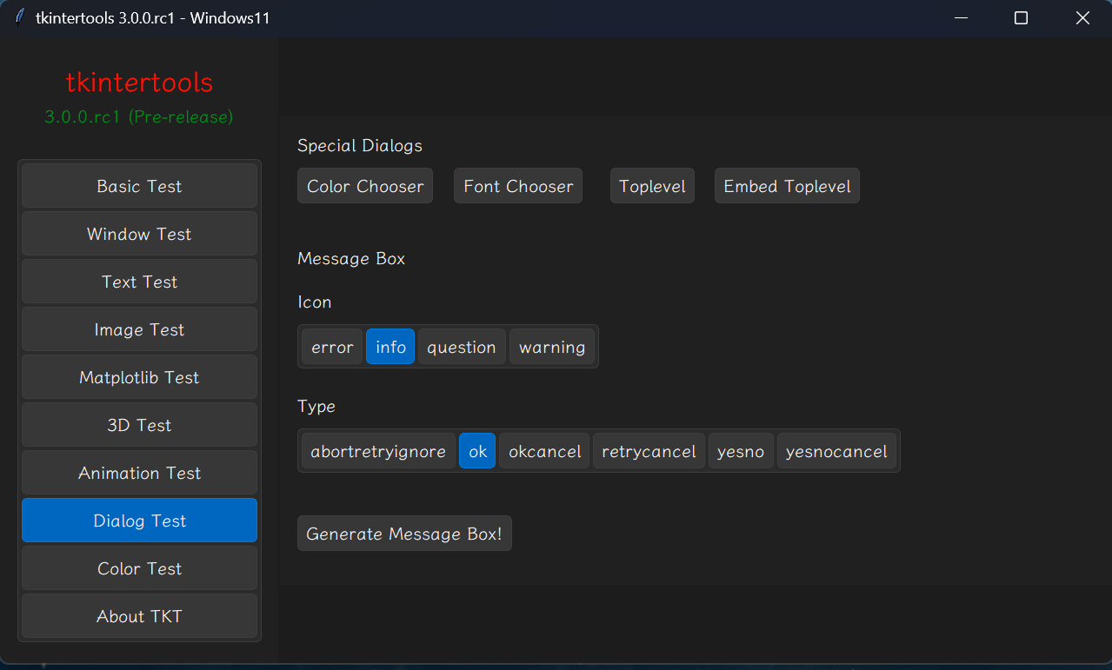1112x670 pixels.
Task: Select the yesno message box type
Action: point(741,450)
